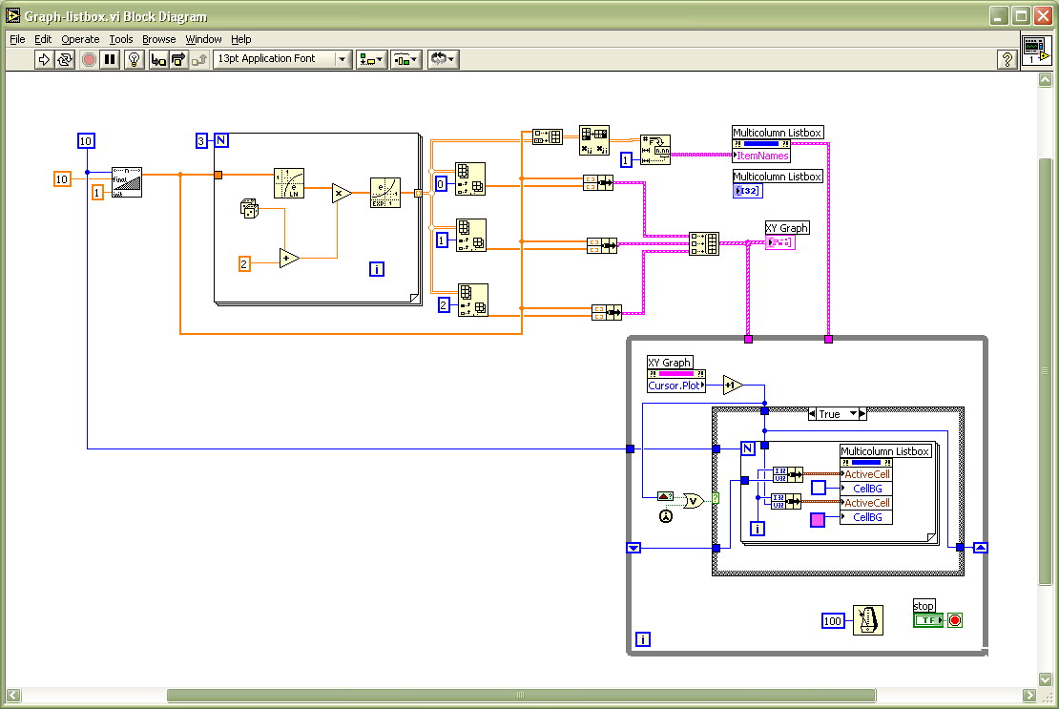
Task: Click the random number dice node
Action: 248,210
